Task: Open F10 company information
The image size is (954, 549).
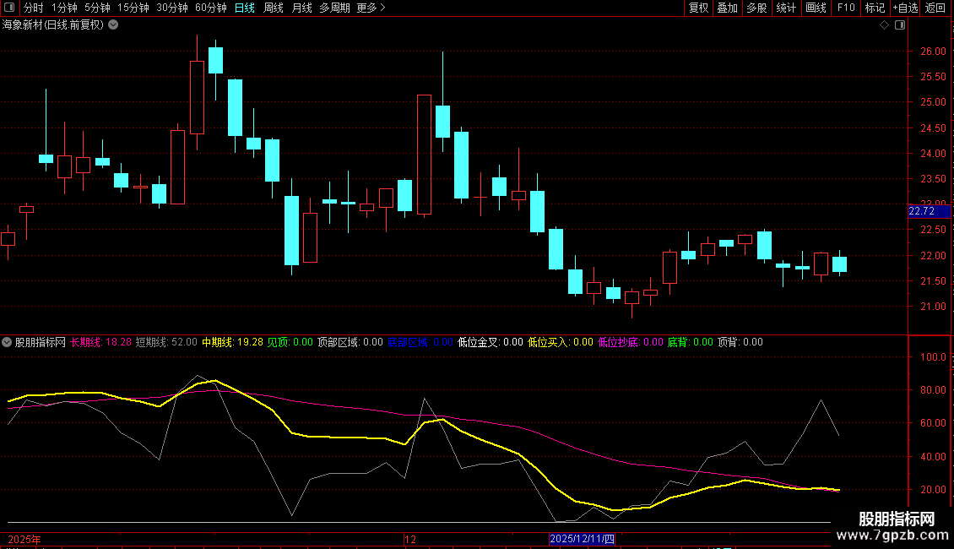Action: click(x=846, y=8)
